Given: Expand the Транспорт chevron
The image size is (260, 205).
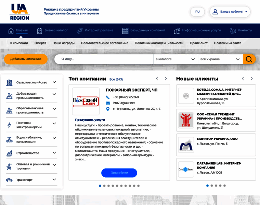Looking at the screenshot, I should 54,179.
